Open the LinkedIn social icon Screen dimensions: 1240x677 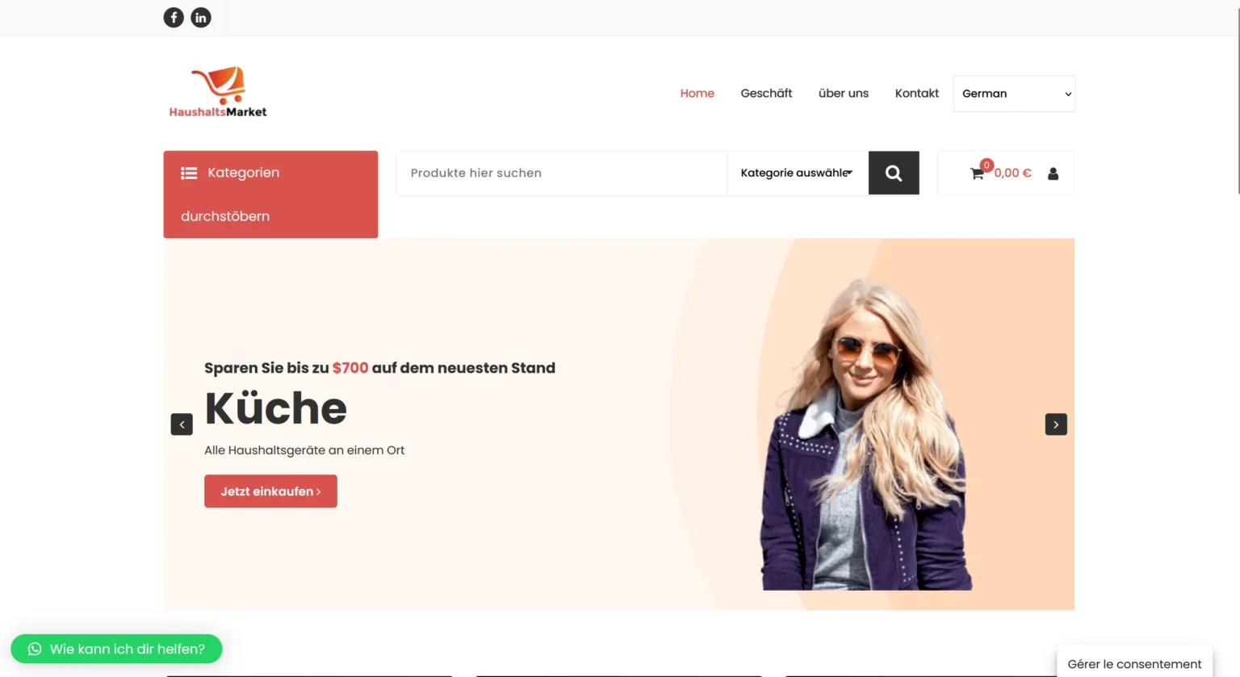tap(201, 17)
